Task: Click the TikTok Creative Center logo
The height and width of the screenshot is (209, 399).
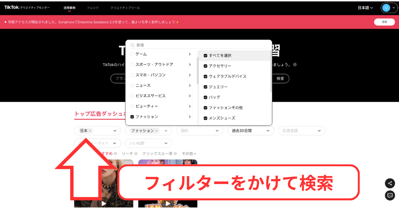Action: click(27, 7)
